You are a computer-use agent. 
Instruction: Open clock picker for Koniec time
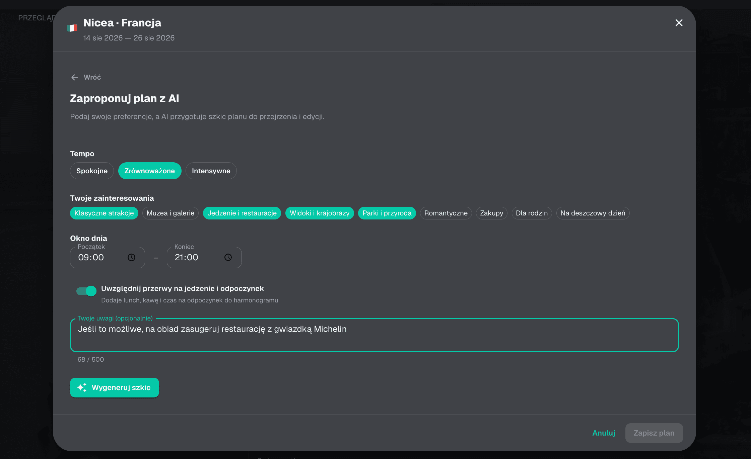(228, 257)
